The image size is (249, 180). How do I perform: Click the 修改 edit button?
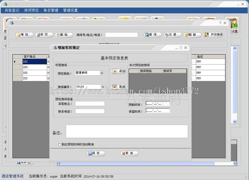44,35
